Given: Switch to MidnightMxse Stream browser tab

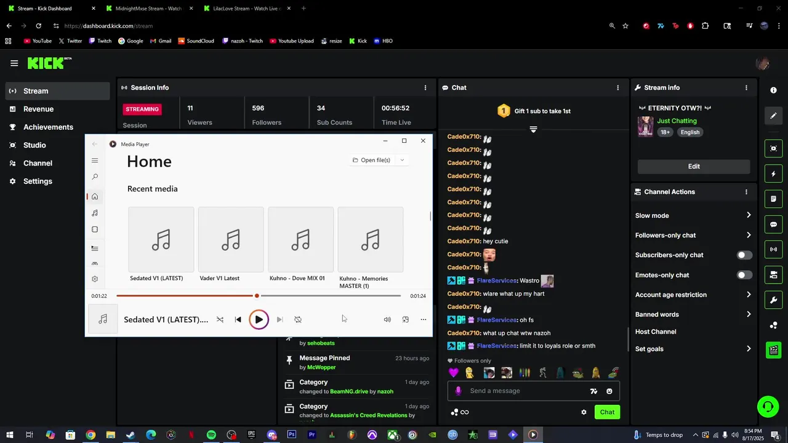Looking at the screenshot, I should pos(148,9).
